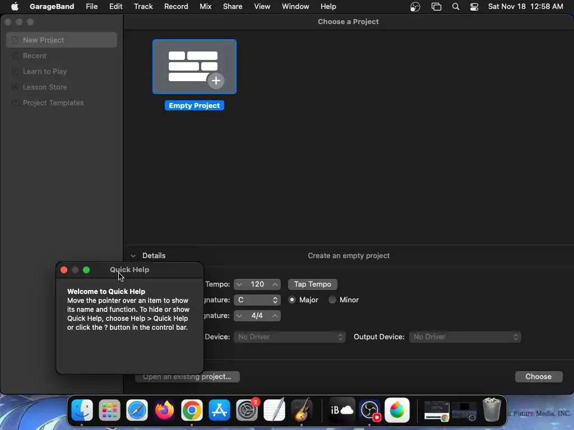Open the minimized Chrome window in Dock
Screen dimensions: 574x430
[x=437, y=410]
